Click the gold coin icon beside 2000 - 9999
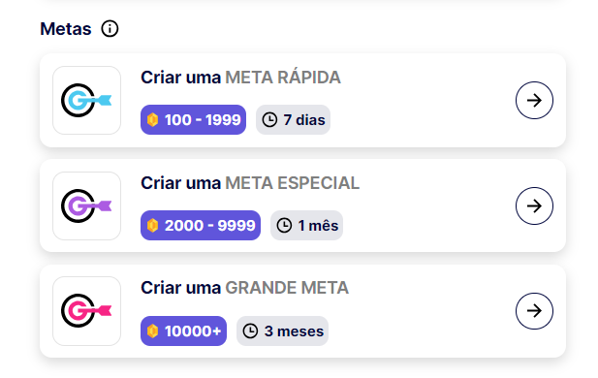Screen dimensions: 598x378 click(x=152, y=226)
